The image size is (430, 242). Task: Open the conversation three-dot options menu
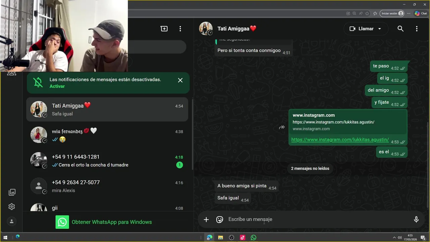pos(417,29)
